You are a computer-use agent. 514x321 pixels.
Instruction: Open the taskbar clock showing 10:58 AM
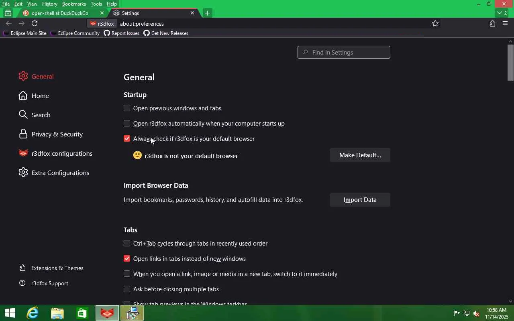click(x=497, y=313)
